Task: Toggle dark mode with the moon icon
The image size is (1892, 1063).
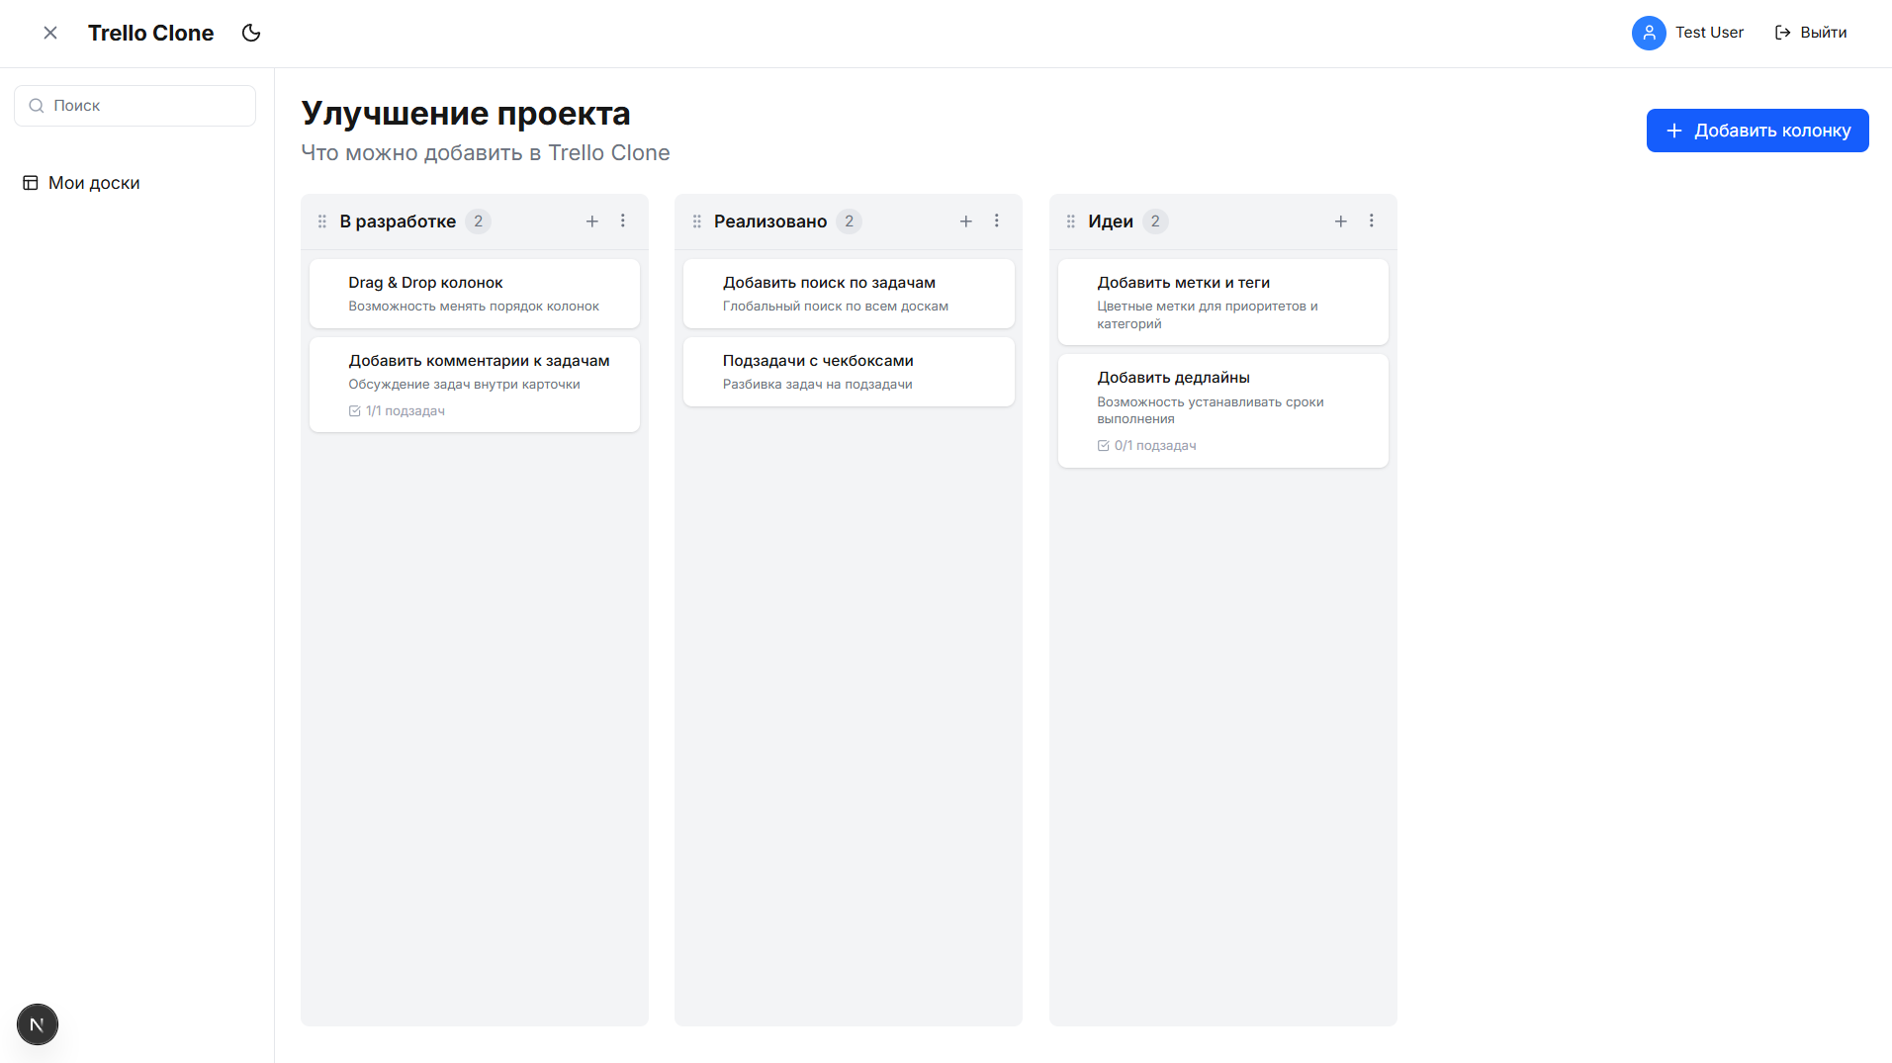Action: [x=250, y=32]
